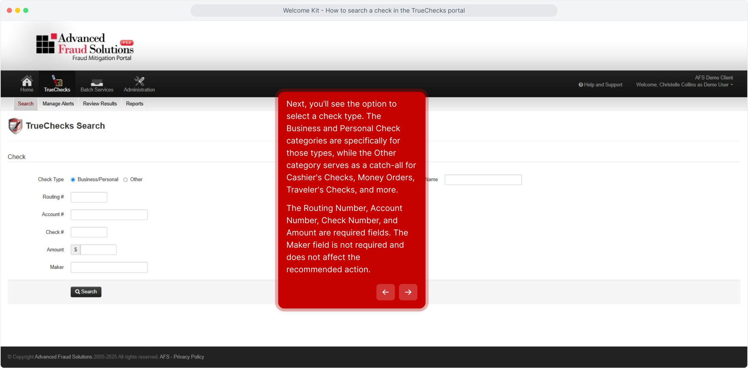Viewport: 748px width, 368px height.
Task: Click the black Search button
Action: 86,292
